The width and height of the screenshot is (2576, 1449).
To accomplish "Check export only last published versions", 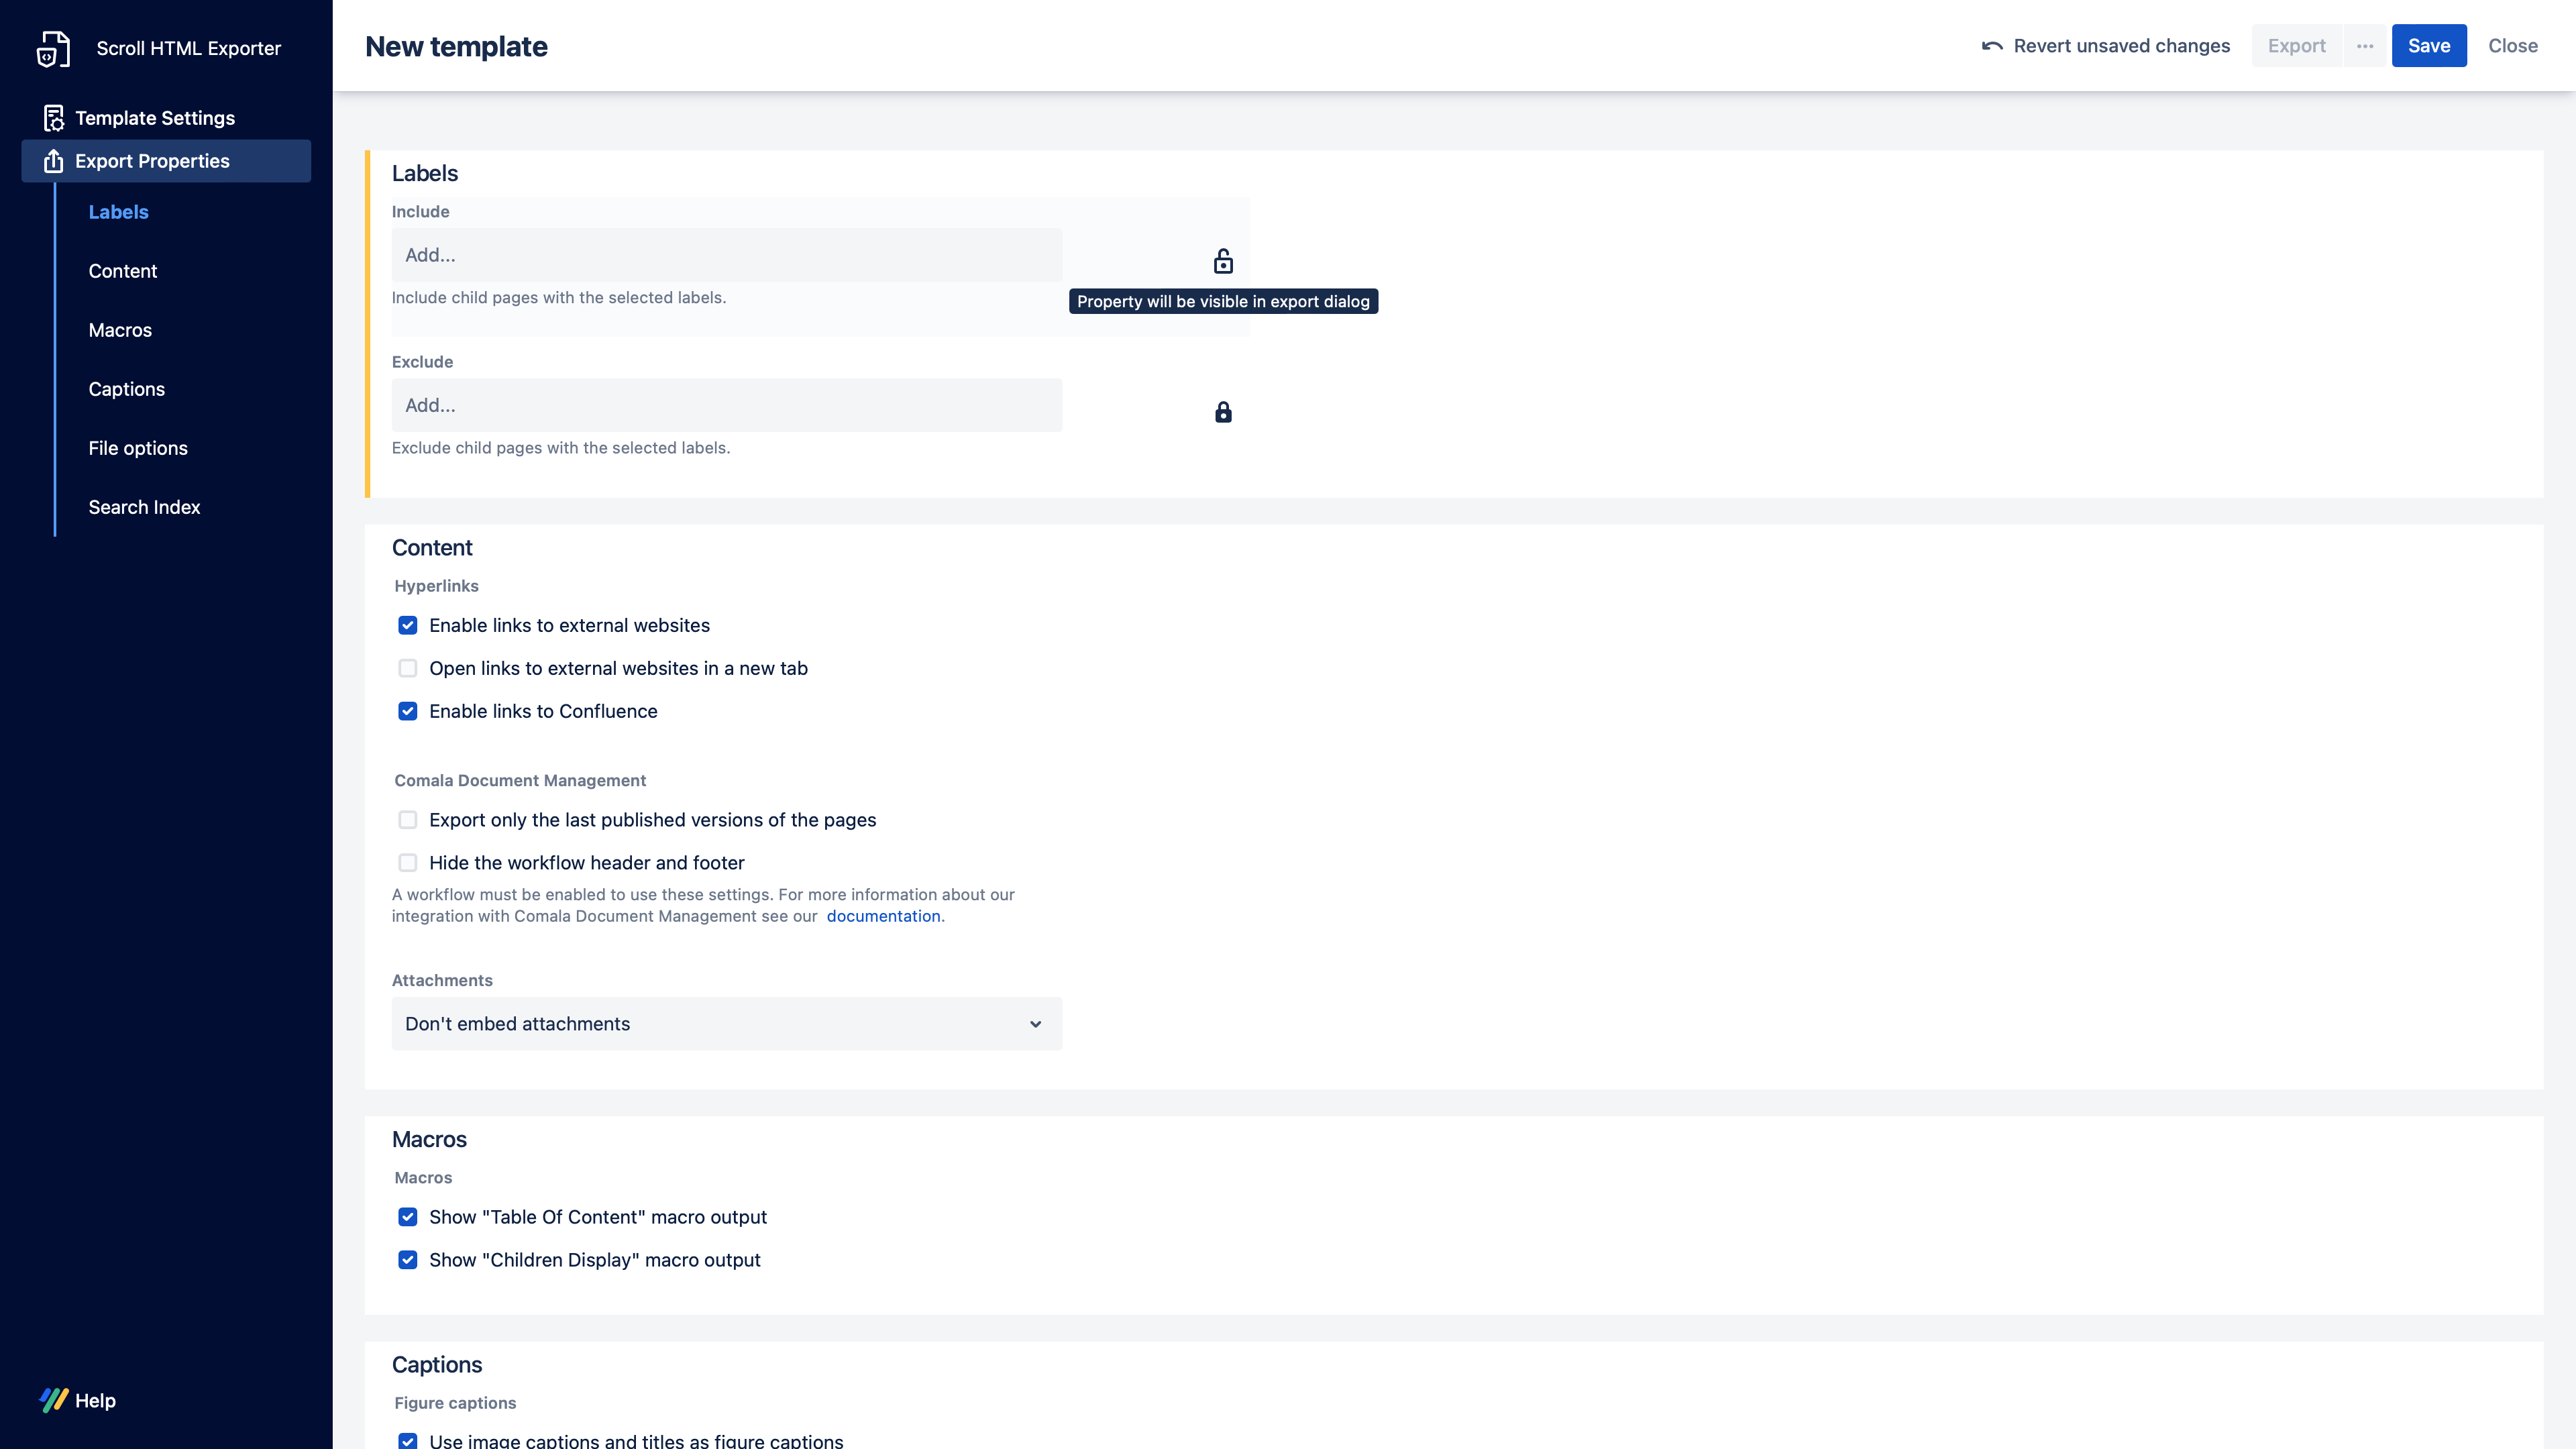I will tap(408, 819).
